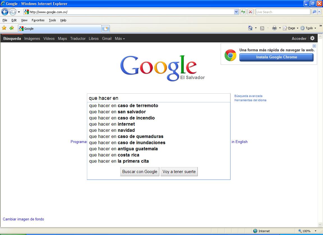
Task: Open a new blank tab
Action: coord(106,29)
